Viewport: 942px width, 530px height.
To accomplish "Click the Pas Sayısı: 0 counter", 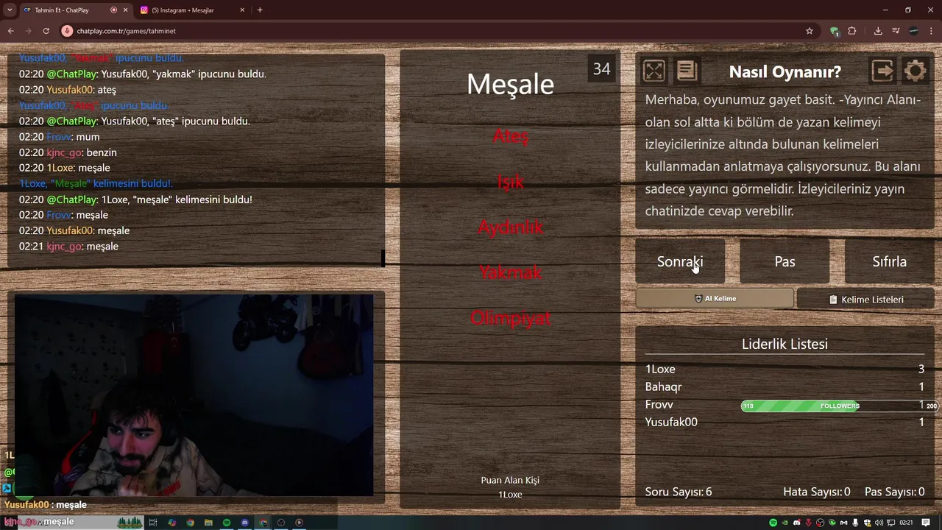I will pos(894,492).
